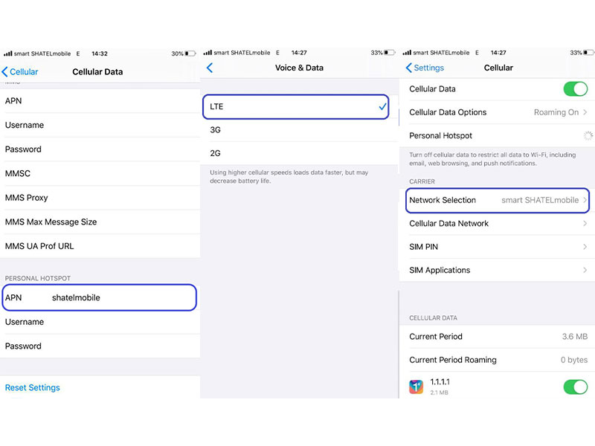Go back from Voice & Data screen

pos(210,68)
